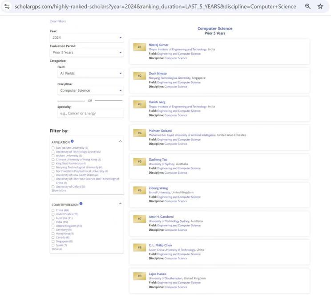Image resolution: width=331 pixels, height=295 pixels.
Task: Open the Discipline dropdown showing Computer Science
Action: [x=91, y=90]
